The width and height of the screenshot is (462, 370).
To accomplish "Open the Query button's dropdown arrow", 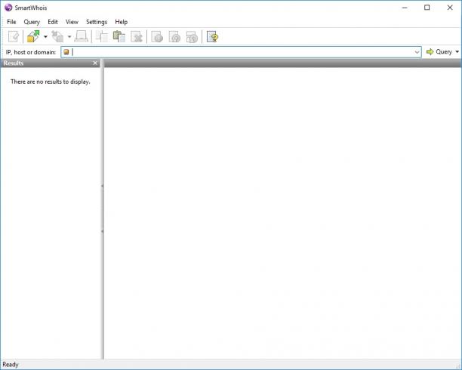I will tap(457, 52).
